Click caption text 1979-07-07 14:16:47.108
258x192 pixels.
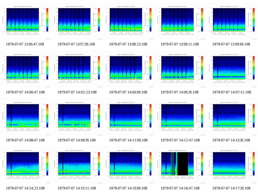click(x=180, y=188)
